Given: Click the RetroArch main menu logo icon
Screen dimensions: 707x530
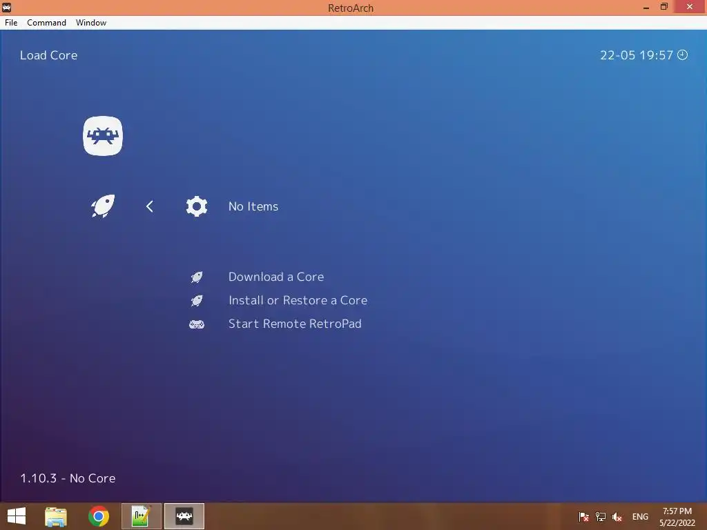Looking at the screenshot, I should tap(103, 136).
